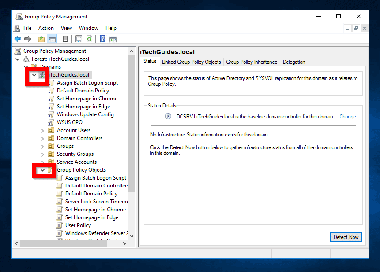Switch to the Delegation tab
The image size is (380, 272).
tap(293, 62)
